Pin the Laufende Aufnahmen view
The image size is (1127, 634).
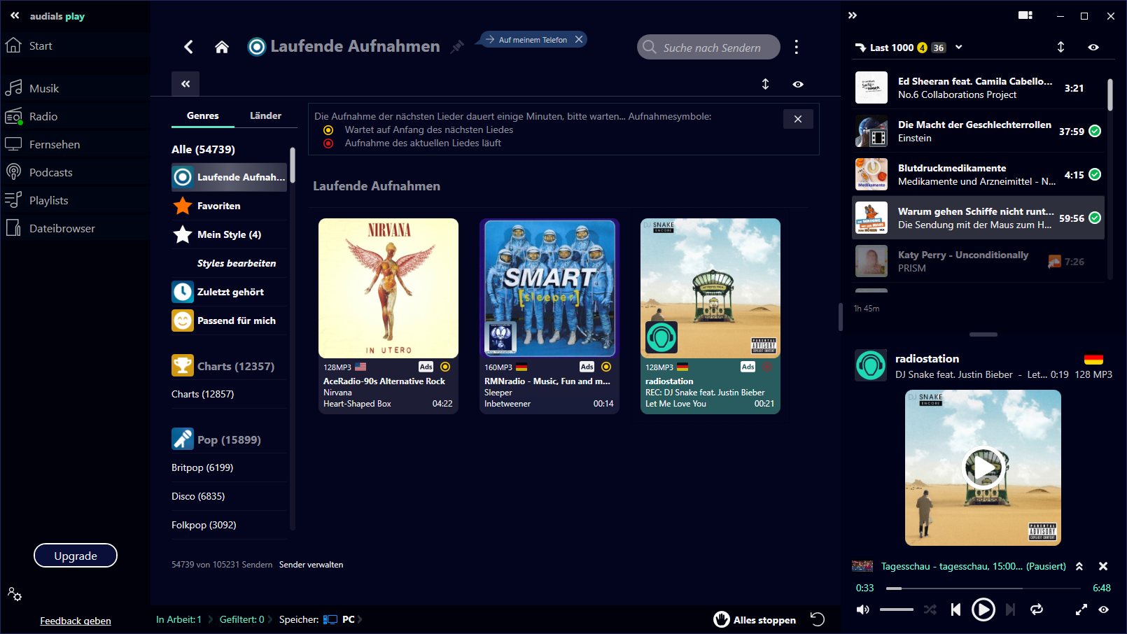pyautogui.click(x=457, y=47)
